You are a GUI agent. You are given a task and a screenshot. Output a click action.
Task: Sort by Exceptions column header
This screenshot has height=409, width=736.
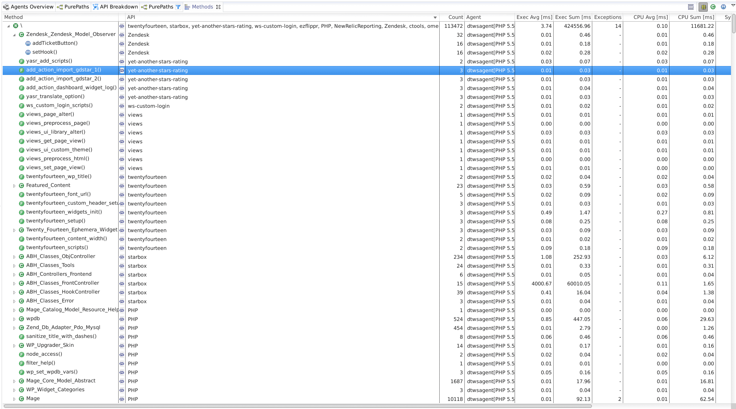(607, 17)
